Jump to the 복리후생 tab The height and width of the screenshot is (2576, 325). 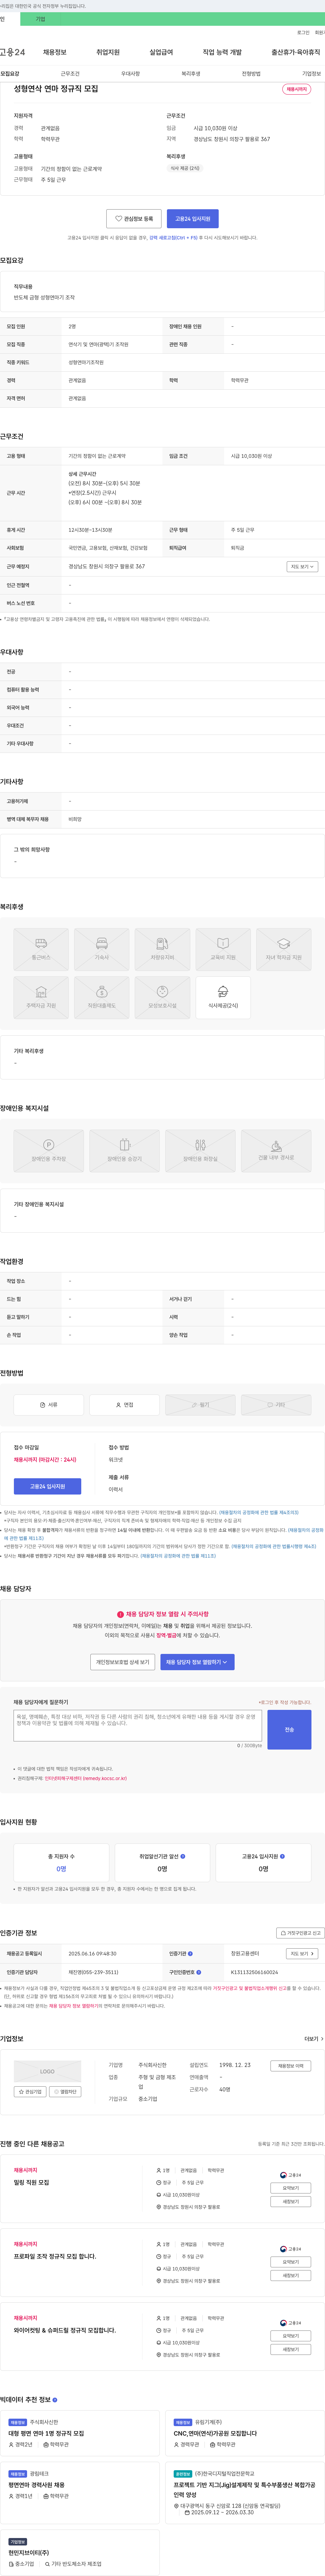coord(190,74)
